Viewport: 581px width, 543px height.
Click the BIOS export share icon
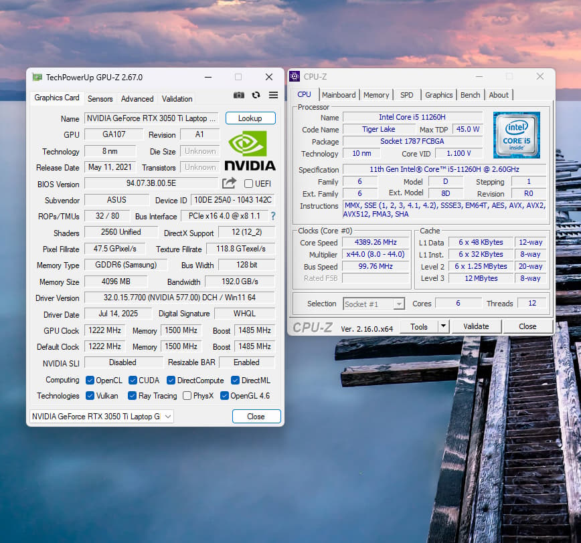229,183
